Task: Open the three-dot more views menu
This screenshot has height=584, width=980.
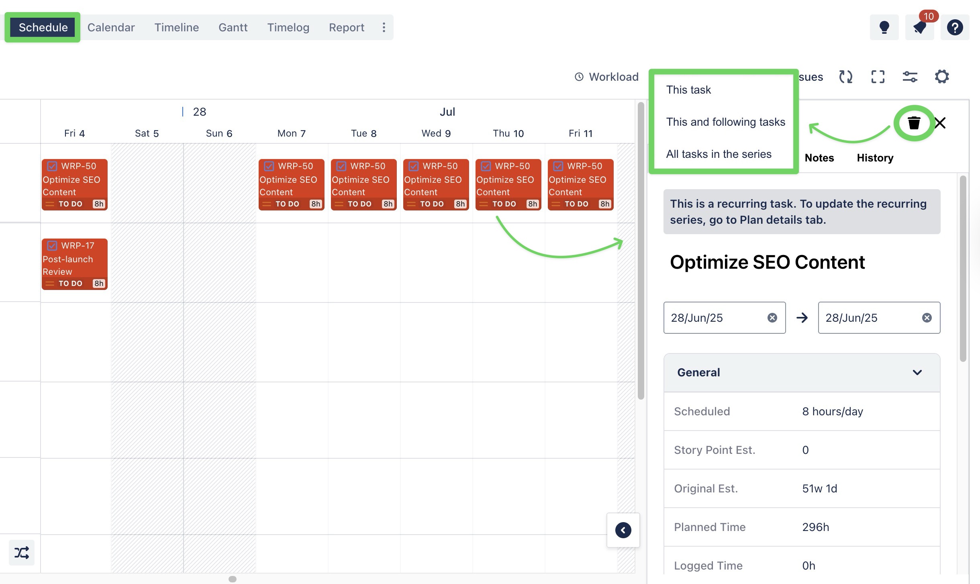Action: (x=384, y=27)
